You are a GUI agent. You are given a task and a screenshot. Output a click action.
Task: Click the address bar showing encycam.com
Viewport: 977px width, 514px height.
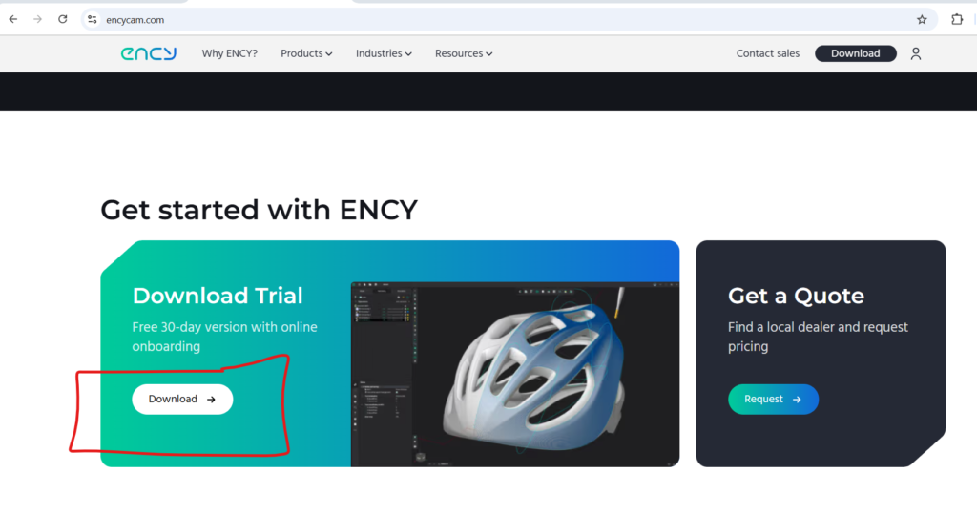point(498,20)
